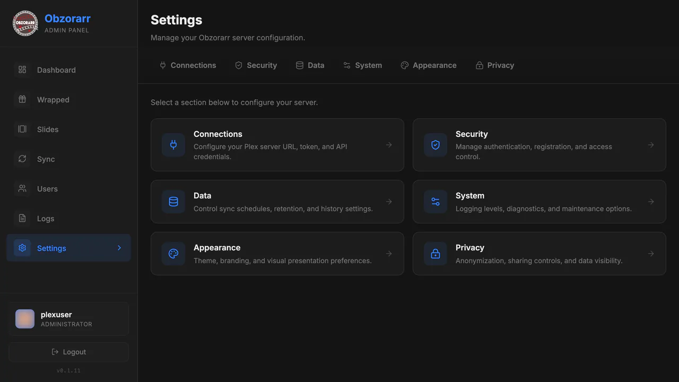The image size is (679, 382).
Task: Click the database icon in Data tab
Action: (x=300, y=65)
